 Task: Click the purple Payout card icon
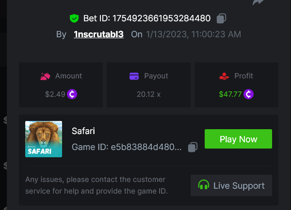pos(134,76)
